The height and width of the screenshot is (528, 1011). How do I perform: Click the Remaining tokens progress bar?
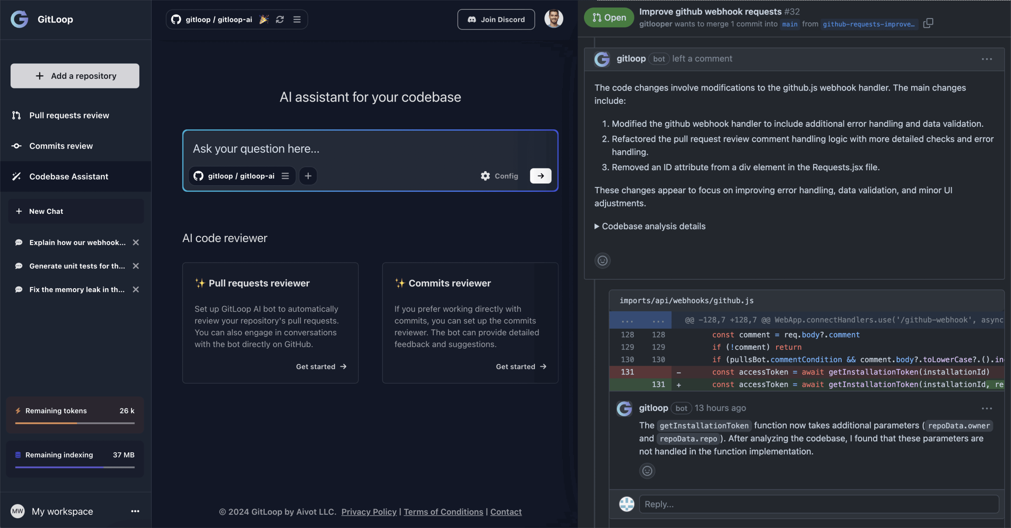coord(75,423)
